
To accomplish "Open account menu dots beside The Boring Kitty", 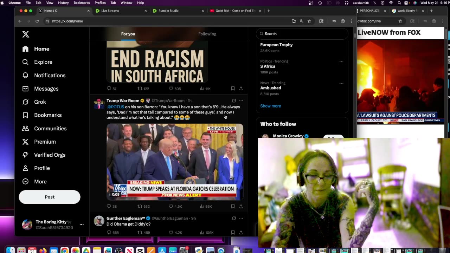I will click(x=82, y=225).
